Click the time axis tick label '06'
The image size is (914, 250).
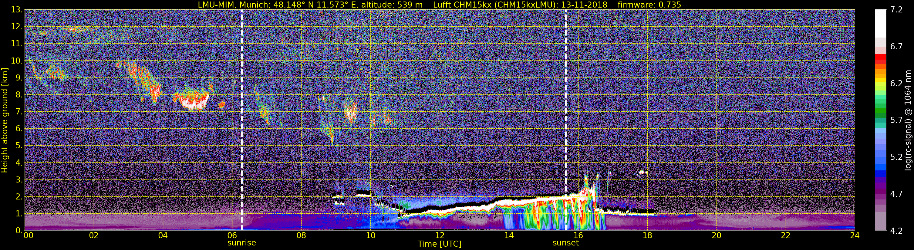coord(232,235)
